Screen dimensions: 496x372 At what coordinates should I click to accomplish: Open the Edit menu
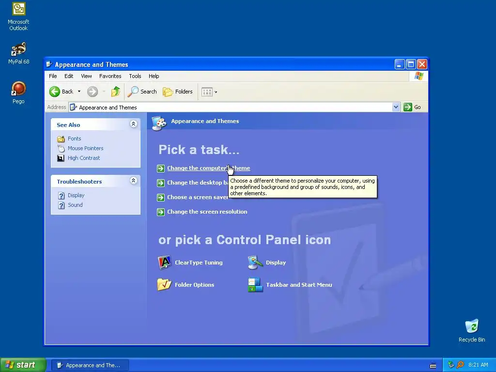[69, 76]
